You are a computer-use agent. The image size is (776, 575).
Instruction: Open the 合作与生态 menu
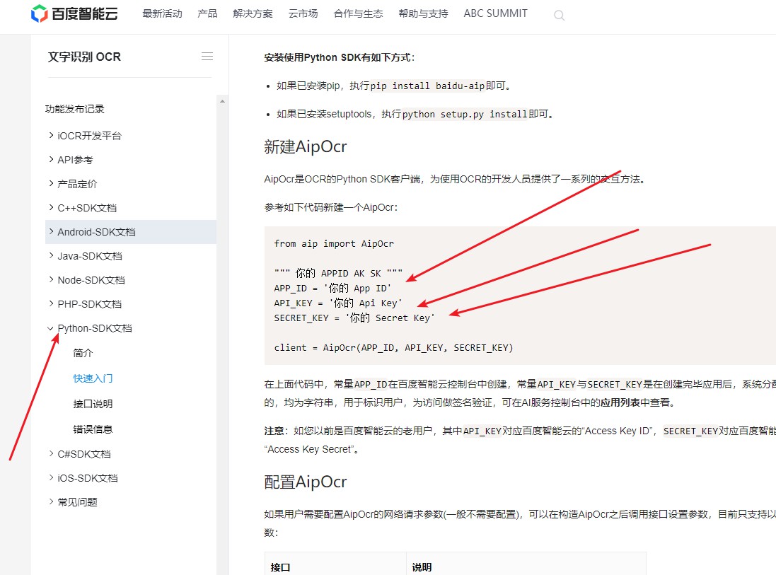pos(359,14)
